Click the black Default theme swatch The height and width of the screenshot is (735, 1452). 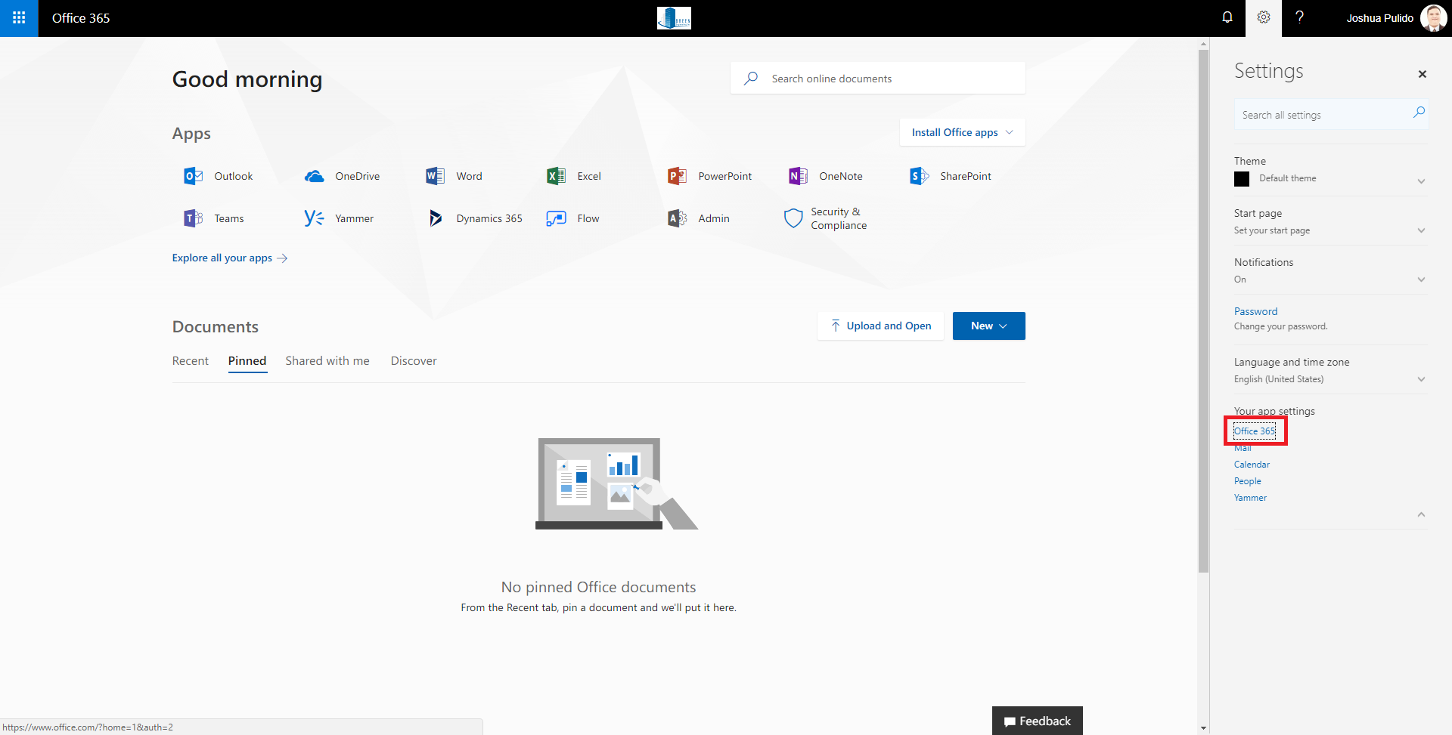click(x=1242, y=179)
